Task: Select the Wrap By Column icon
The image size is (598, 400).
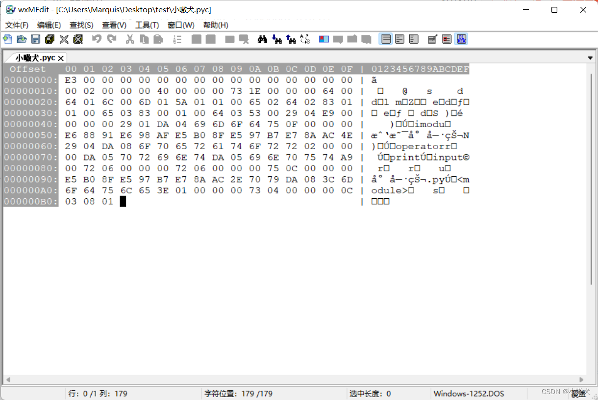Action: click(414, 39)
